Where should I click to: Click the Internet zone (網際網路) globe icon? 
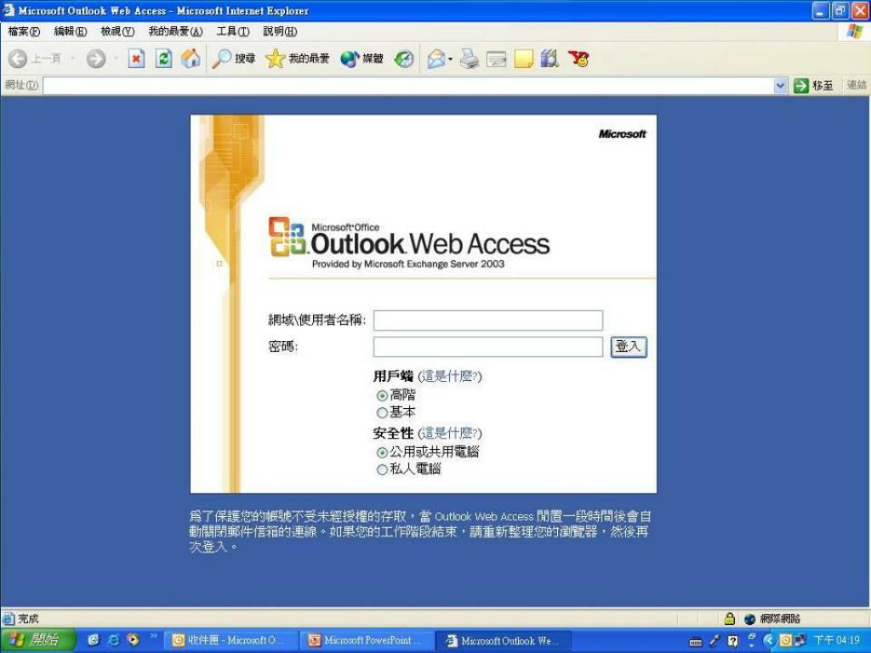pos(750,619)
